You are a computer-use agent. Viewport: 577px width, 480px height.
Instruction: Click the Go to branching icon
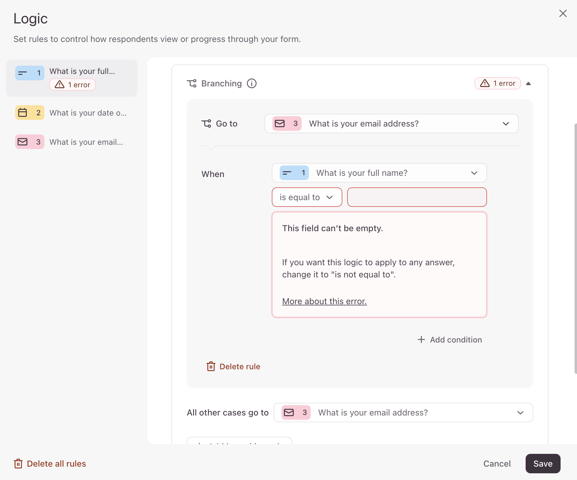pyautogui.click(x=206, y=123)
